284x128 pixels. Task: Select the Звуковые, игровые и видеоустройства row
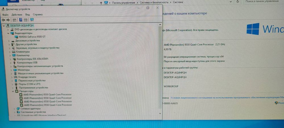coord(37,48)
